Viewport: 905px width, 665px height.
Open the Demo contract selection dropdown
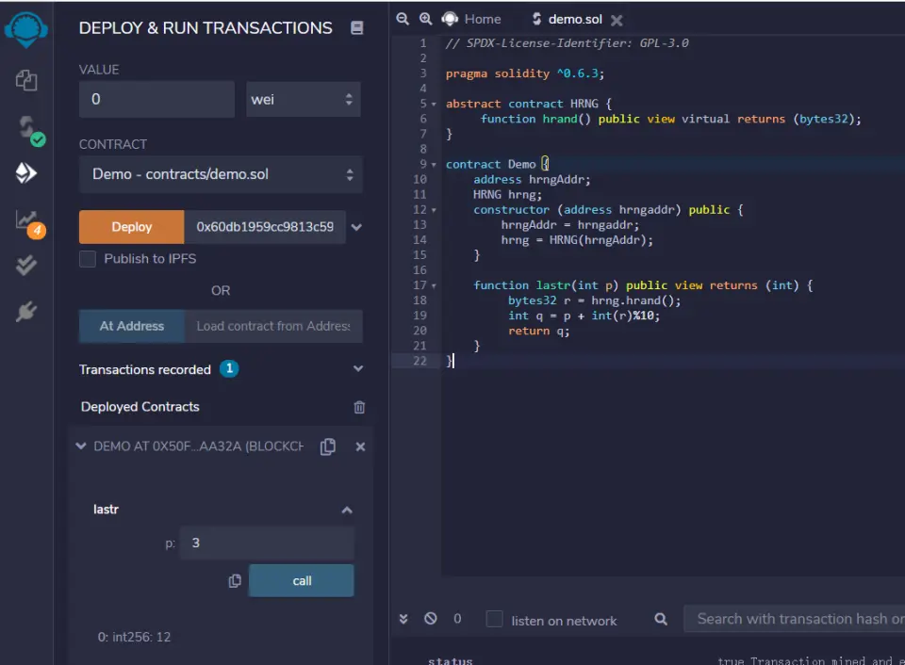pyautogui.click(x=221, y=174)
